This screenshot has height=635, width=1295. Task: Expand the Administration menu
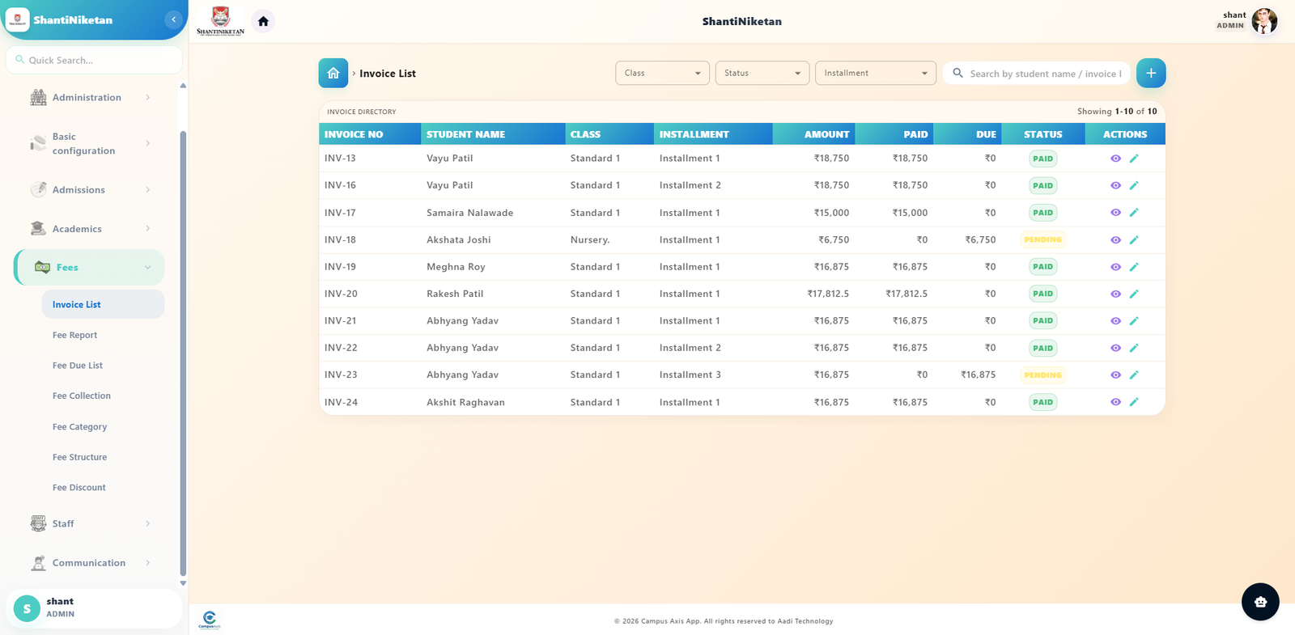(91, 97)
